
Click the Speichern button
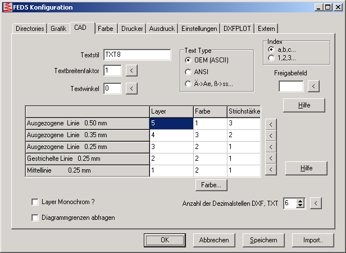pyautogui.click(x=263, y=240)
